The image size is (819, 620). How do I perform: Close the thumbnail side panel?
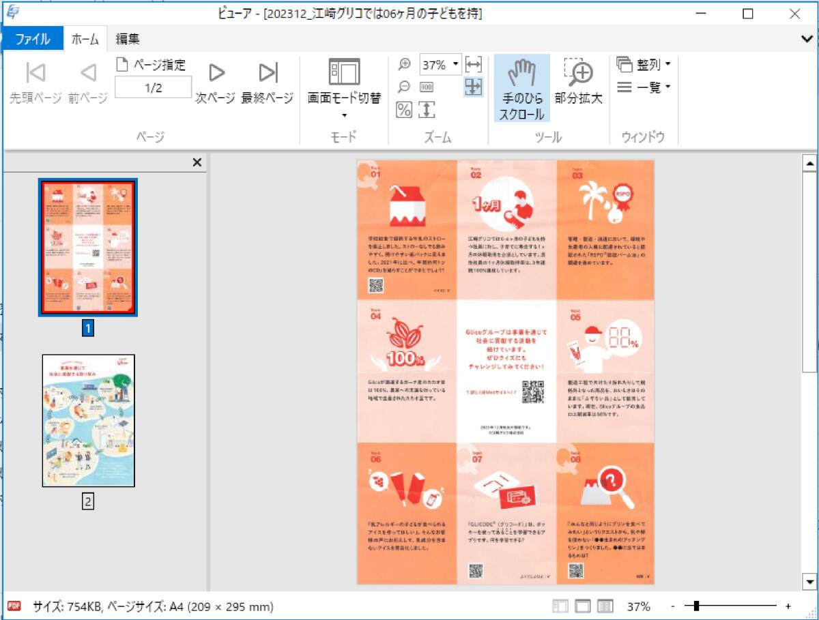(x=197, y=162)
